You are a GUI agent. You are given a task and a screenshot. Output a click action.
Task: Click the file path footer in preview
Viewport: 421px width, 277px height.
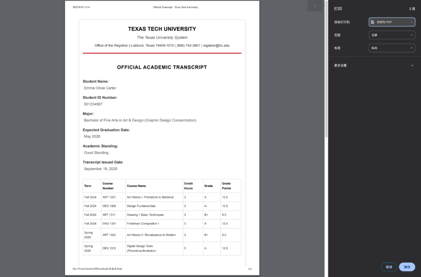pyautogui.click(x=97, y=269)
